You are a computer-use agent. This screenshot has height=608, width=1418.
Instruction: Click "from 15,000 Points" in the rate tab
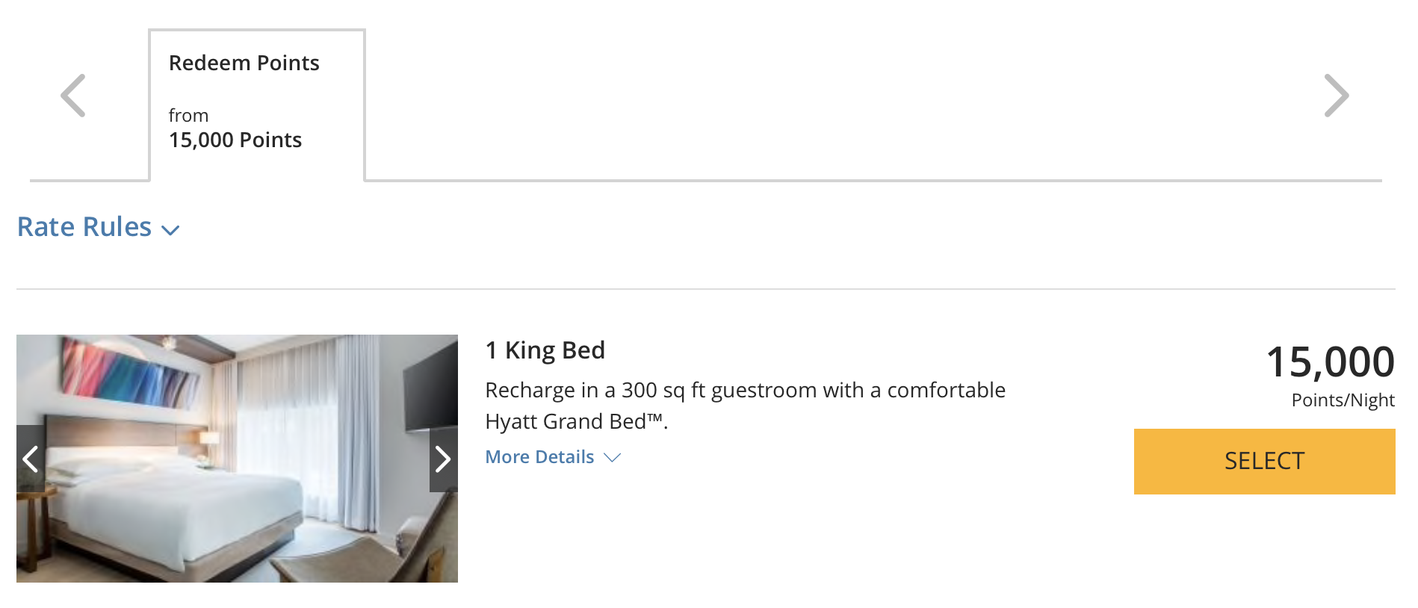pyautogui.click(x=235, y=129)
